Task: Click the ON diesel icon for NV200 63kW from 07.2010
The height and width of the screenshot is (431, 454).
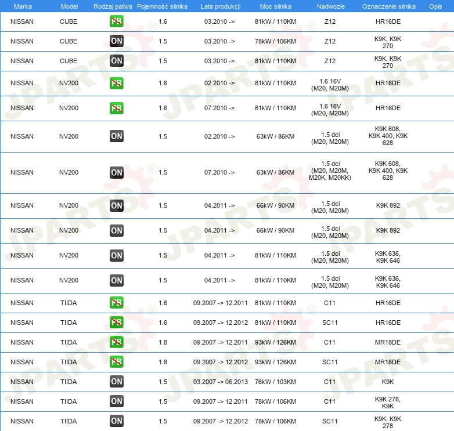Action: pyautogui.click(x=116, y=172)
